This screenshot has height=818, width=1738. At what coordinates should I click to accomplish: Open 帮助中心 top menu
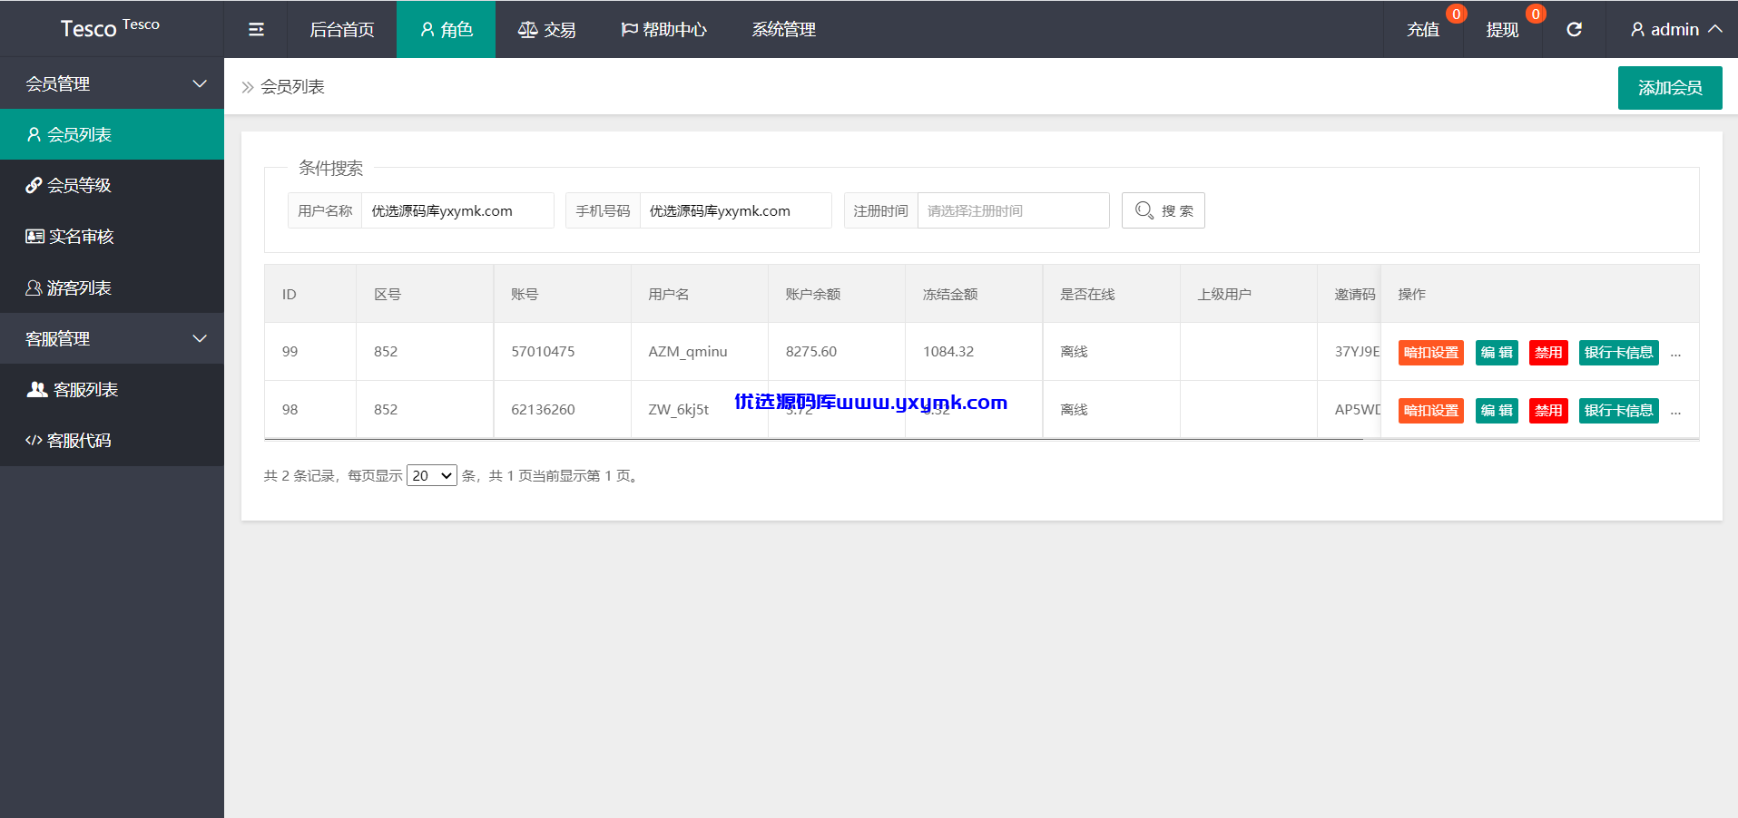[663, 30]
